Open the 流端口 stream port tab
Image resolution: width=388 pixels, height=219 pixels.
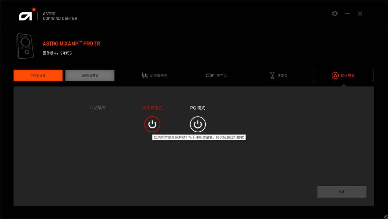(278, 75)
